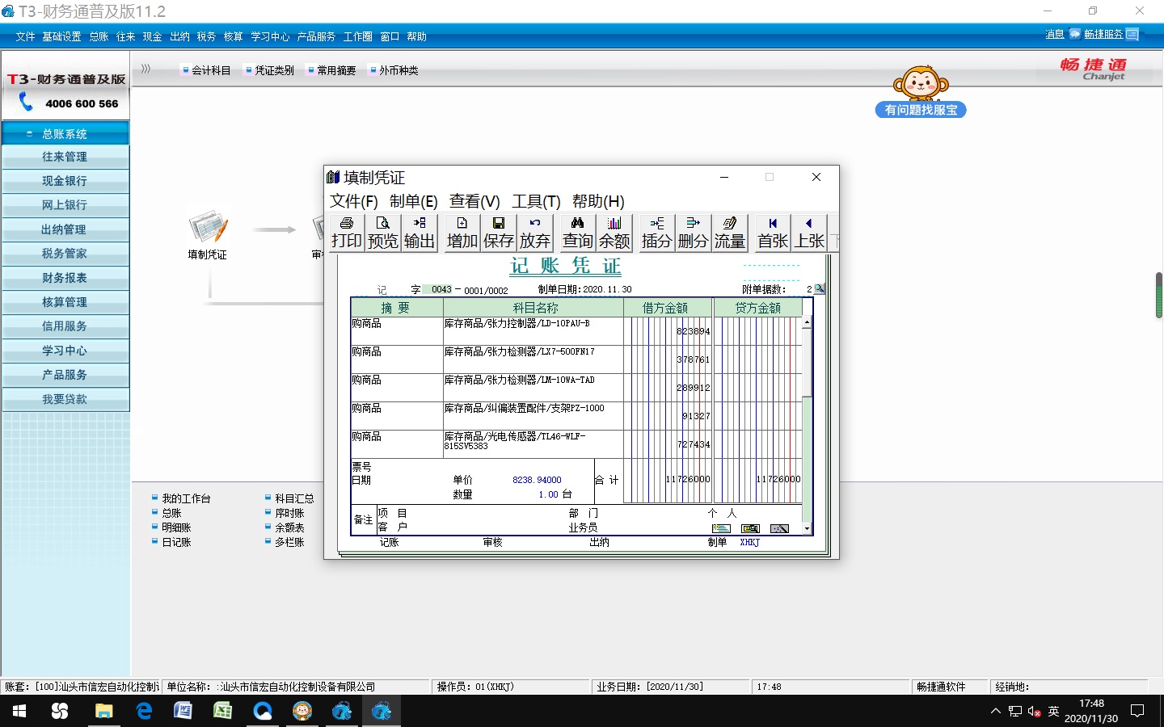Select debit amount 378761 cell
Viewport: 1164px width, 727px height.
(668, 359)
